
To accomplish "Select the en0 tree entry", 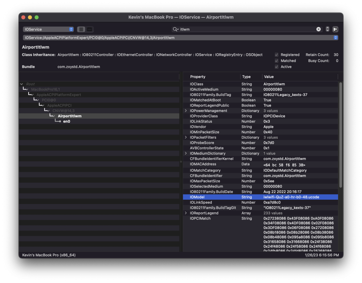I will [67, 121].
